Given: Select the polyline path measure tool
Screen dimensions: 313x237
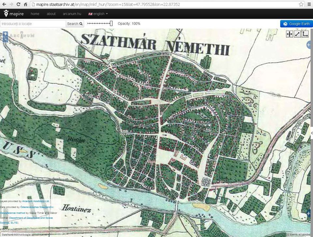Looking at the screenshot, I should pos(305,34).
